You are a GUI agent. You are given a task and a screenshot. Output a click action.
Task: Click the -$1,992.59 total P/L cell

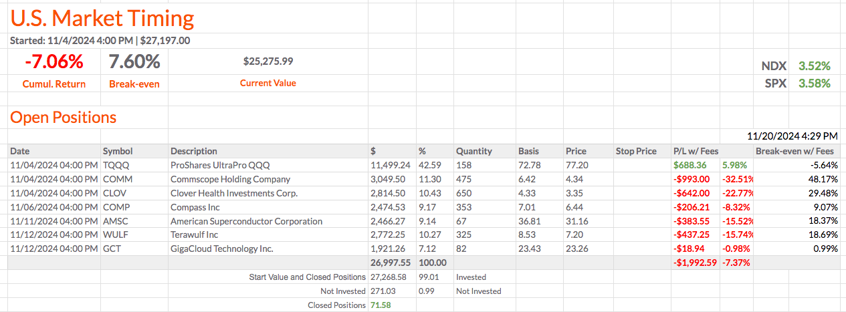pos(696,263)
